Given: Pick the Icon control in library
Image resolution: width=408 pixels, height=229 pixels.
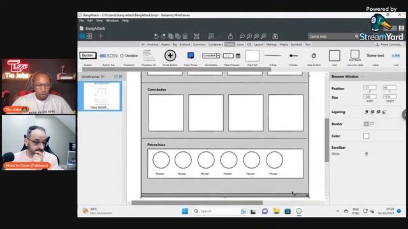Looking at the screenshot, I should click(x=334, y=55).
